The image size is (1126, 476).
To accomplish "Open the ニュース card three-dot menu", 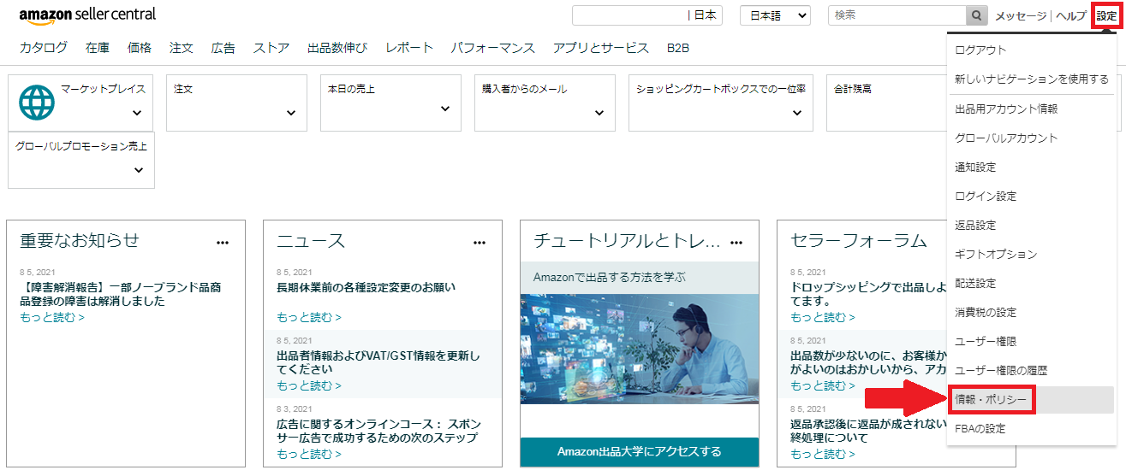I will tap(480, 243).
